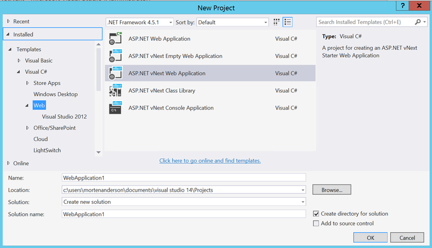432x248 pixels.
Task: Open the Solution Create new solution dropdown
Action: tap(303, 202)
